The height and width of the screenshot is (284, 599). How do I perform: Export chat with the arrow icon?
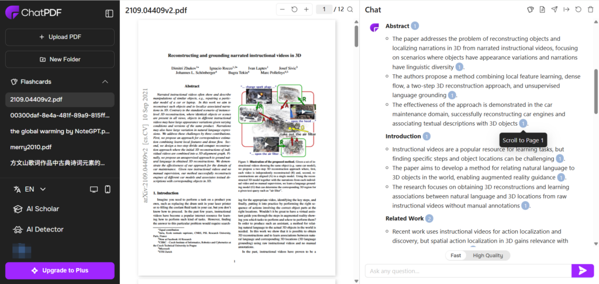pos(566,9)
